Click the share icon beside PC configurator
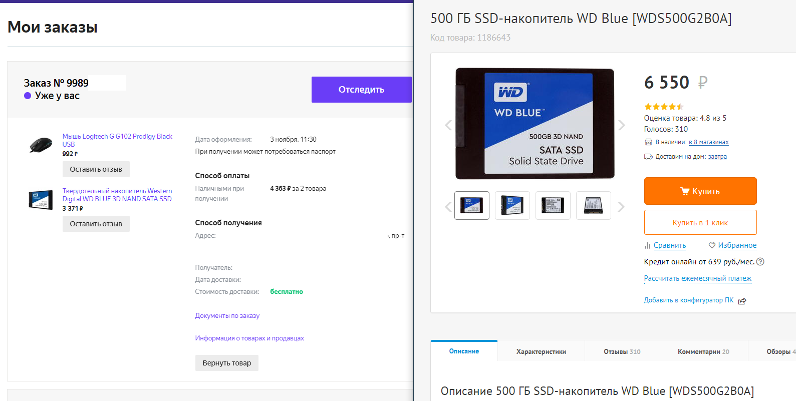 742,301
